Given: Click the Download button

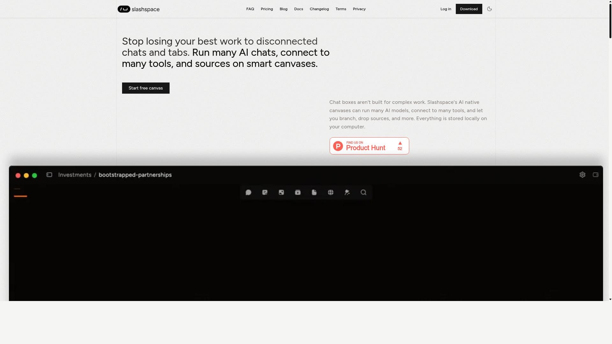Looking at the screenshot, I should 469,9.
